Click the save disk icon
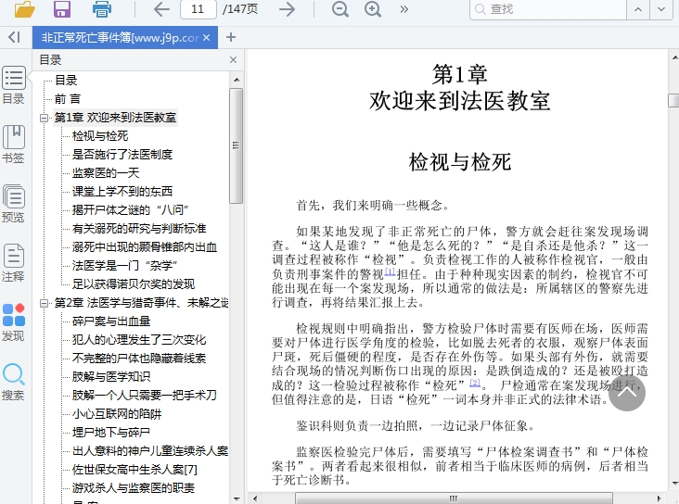Screen dimensions: 679x504 click(x=62, y=9)
